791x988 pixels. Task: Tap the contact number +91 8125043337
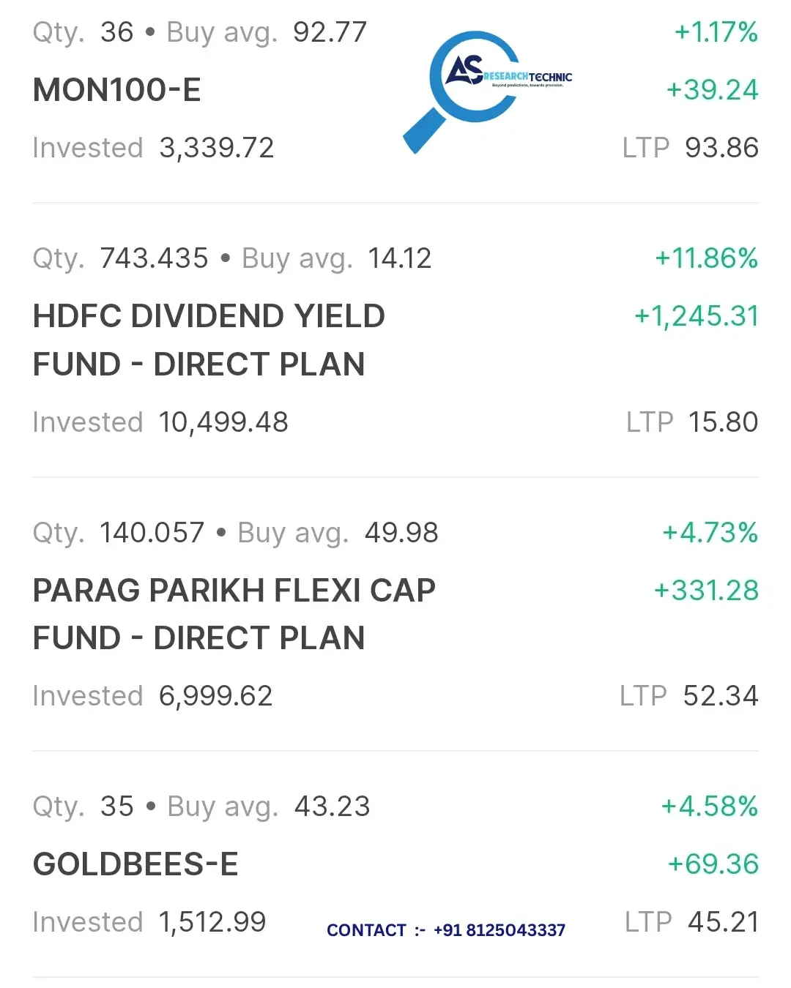click(500, 930)
